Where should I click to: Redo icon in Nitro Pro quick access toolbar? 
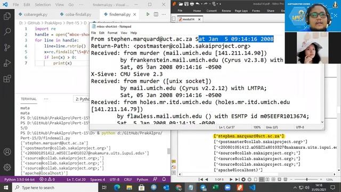pos(206,4)
